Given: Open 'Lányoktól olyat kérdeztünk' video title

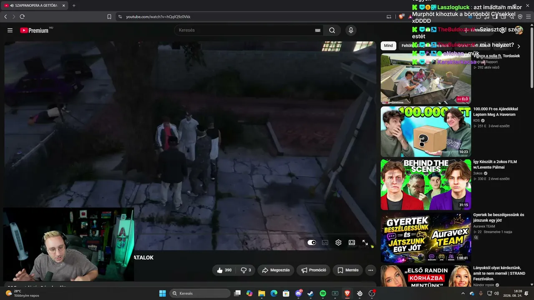Looking at the screenshot, I should tap(499, 273).
